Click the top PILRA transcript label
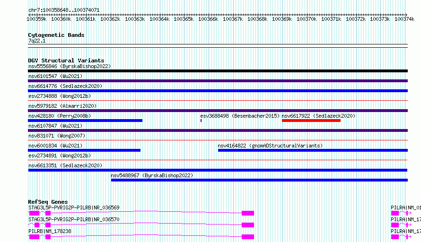The width and height of the screenshot is (421, 242). 406,207
